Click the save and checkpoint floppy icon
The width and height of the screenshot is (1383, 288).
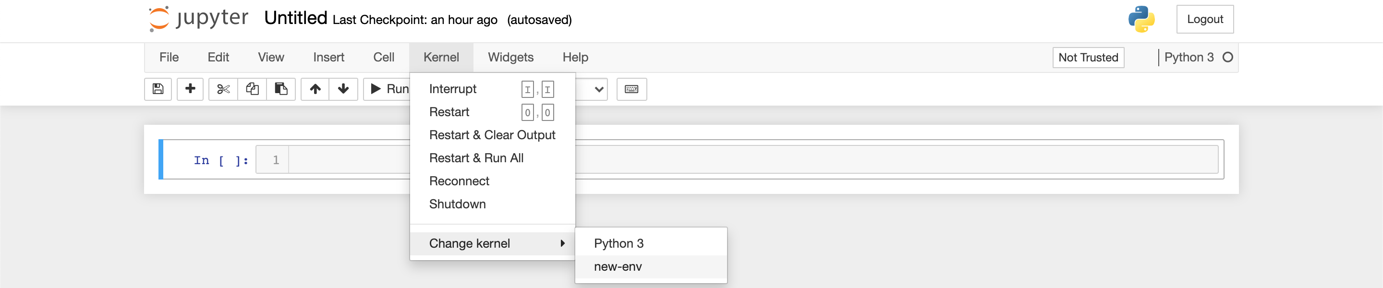[158, 89]
